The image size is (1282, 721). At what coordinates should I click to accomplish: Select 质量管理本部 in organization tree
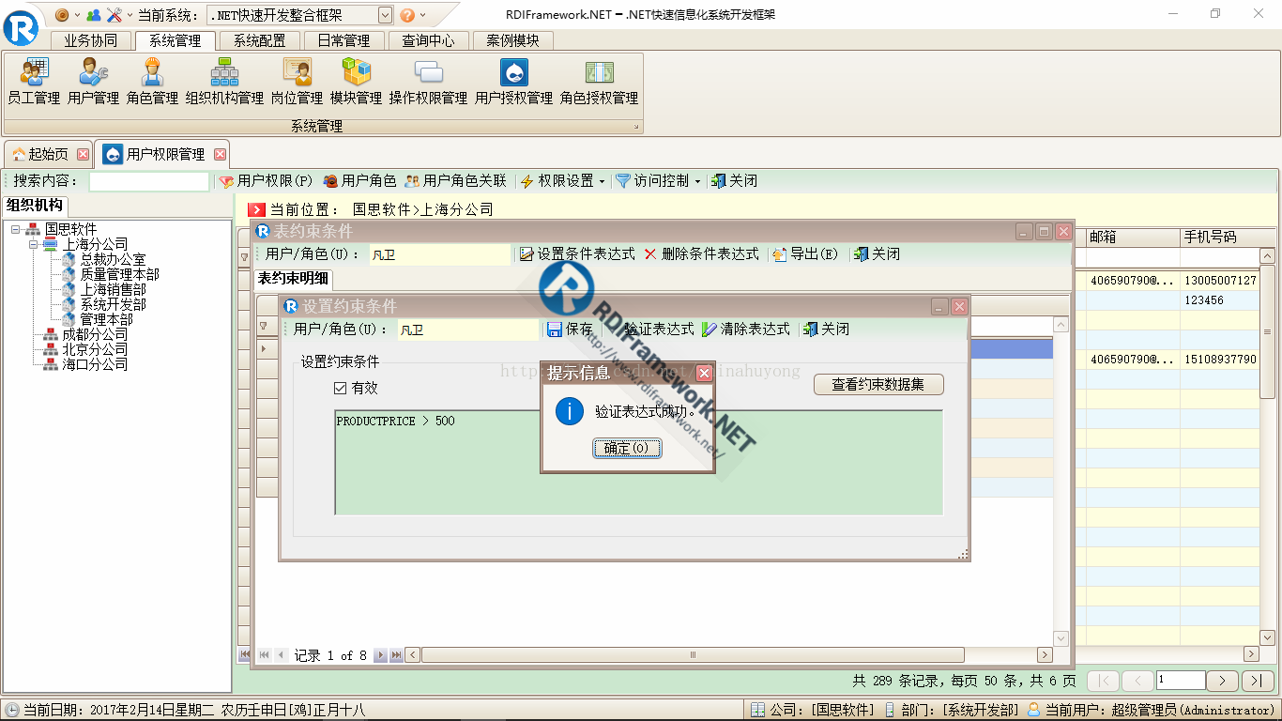[119, 274]
